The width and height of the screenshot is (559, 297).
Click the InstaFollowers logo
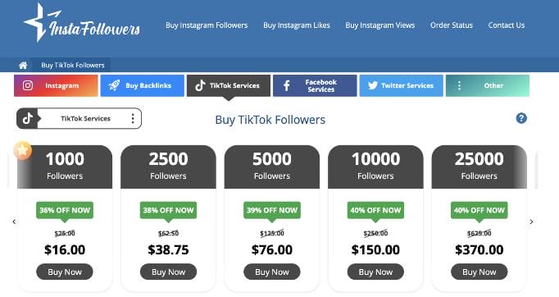pyautogui.click(x=82, y=23)
